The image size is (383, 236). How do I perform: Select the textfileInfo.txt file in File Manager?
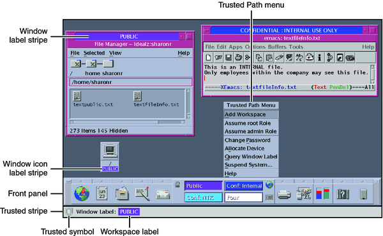tap(156, 99)
